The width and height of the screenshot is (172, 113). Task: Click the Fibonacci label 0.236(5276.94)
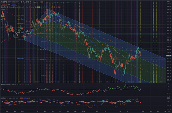(x=20, y=15)
